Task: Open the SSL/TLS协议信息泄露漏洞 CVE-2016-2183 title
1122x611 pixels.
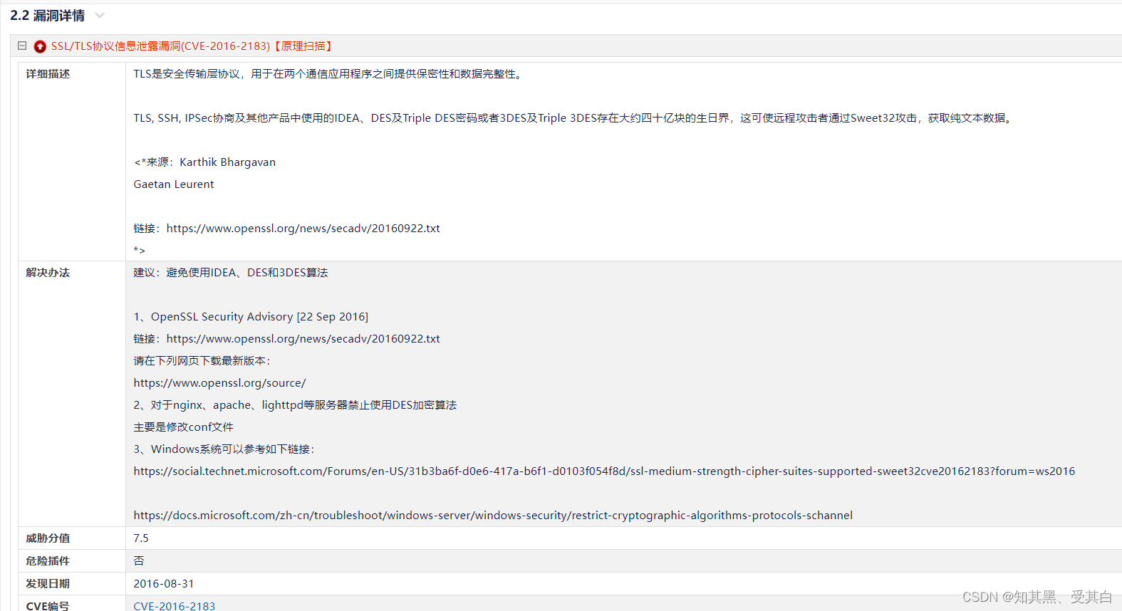Action: pyautogui.click(x=193, y=46)
